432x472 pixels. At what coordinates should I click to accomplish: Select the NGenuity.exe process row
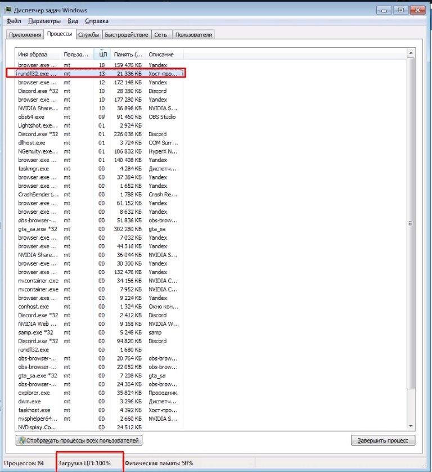tap(100, 151)
